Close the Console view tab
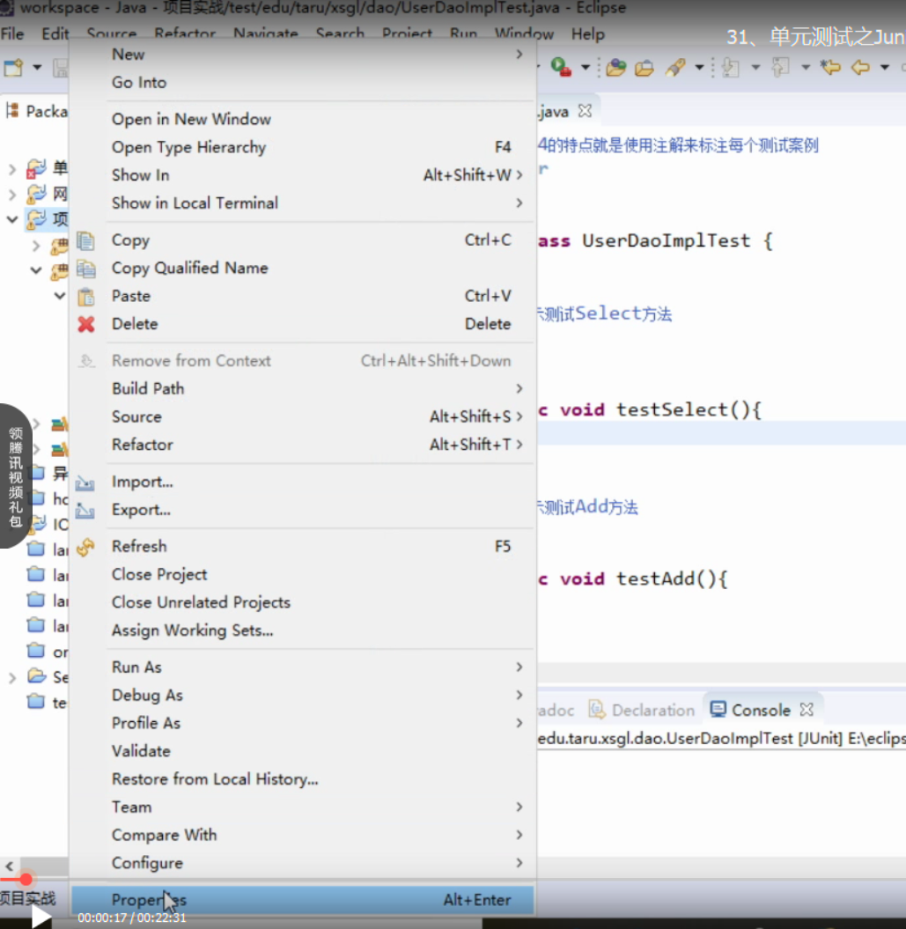 point(807,709)
